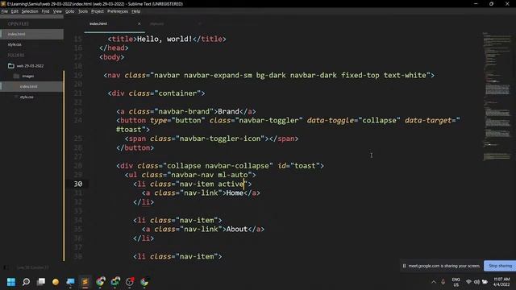This screenshot has height=290, width=516.
Task: Open the Selection menu
Action: pyautogui.click(x=30, y=11)
